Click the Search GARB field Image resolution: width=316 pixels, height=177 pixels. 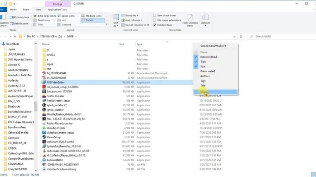[281, 36]
